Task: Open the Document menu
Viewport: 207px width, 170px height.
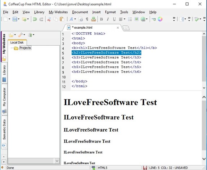Action: pyautogui.click(x=80, y=12)
